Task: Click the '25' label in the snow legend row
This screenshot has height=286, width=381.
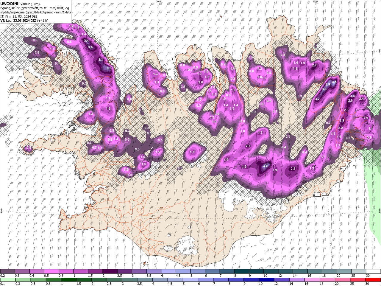Action: [x=353, y=276]
